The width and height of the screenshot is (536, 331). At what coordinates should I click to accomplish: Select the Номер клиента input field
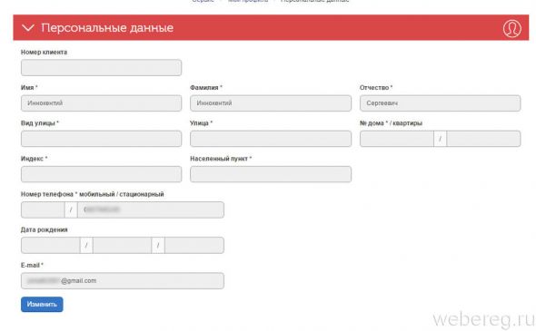[101, 68]
